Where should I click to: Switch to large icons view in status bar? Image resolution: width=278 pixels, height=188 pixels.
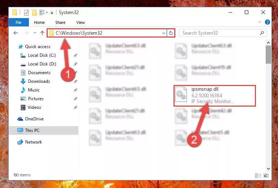pos(266,175)
